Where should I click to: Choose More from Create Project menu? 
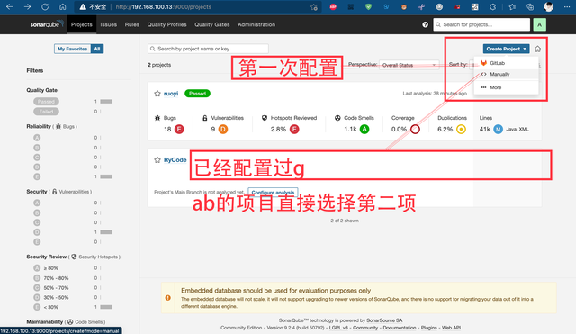[x=506, y=87]
